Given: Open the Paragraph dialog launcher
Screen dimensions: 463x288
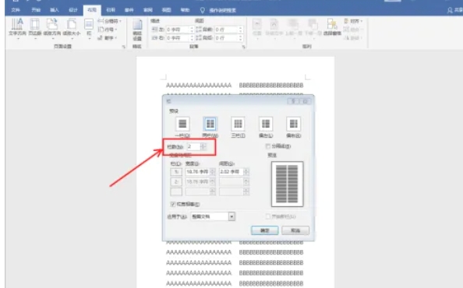Looking at the screenshot, I should click(244, 47).
